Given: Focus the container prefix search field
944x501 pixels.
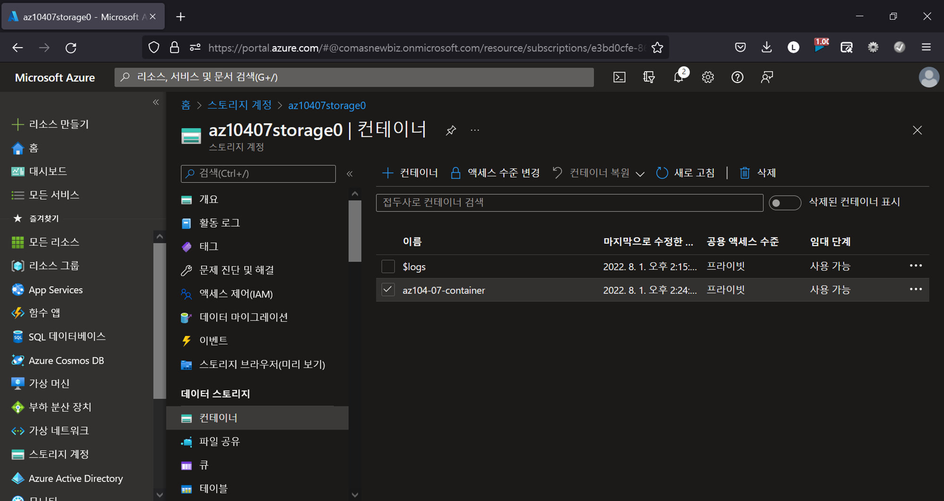Looking at the screenshot, I should pyautogui.click(x=569, y=203).
